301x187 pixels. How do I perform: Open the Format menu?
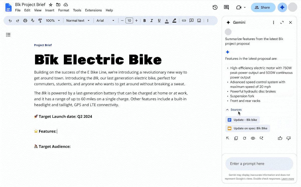(64, 10)
